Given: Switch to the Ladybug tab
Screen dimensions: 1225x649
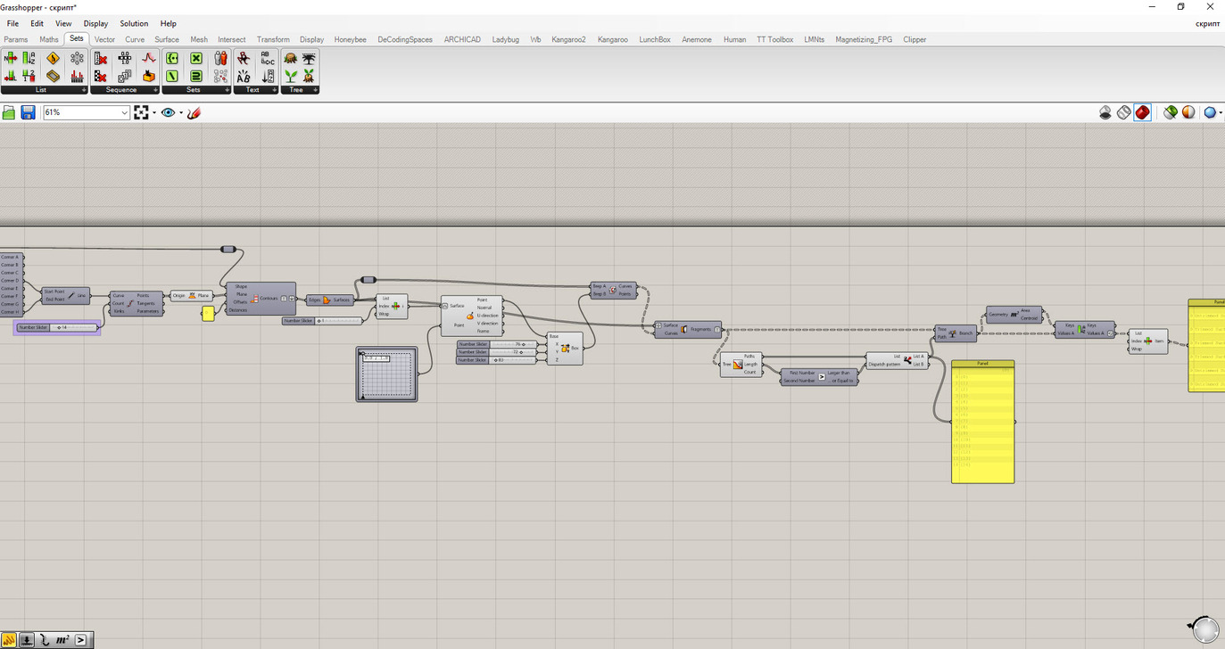Looking at the screenshot, I should click(505, 39).
